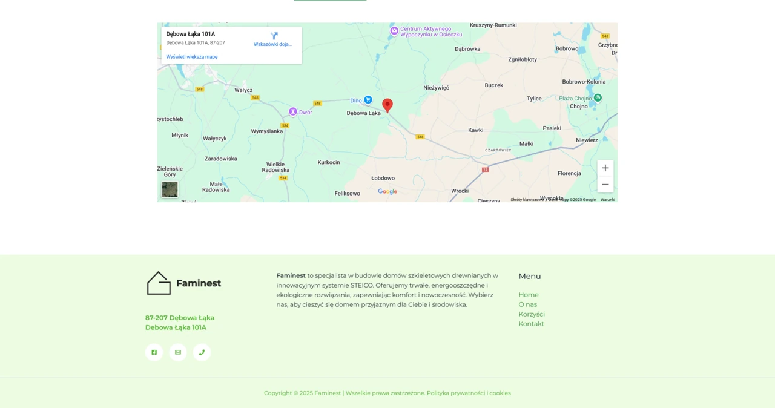Click the Dębowa Łąka town label on map

pyautogui.click(x=364, y=113)
